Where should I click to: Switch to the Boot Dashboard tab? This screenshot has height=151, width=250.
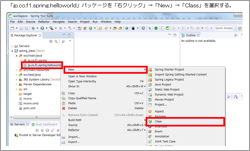46,124
